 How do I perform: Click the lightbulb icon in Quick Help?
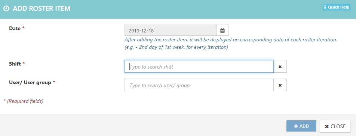coord(325,7)
